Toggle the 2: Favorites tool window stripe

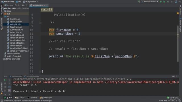1,88
